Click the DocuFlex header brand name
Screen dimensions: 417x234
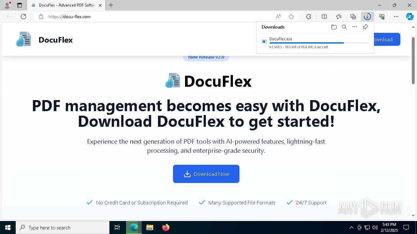click(x=56, y=40)
